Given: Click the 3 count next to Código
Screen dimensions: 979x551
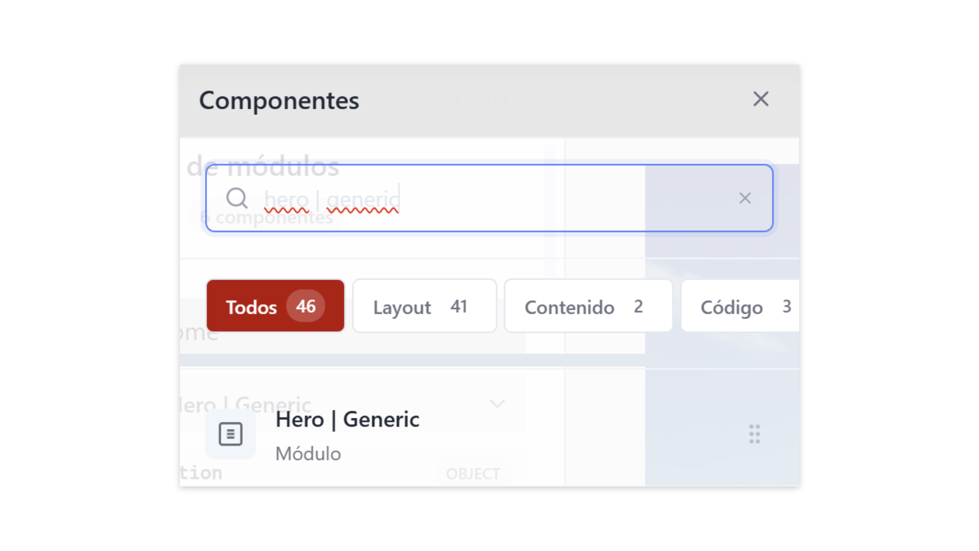Looking at the screenshot, I should click(787, 306).
